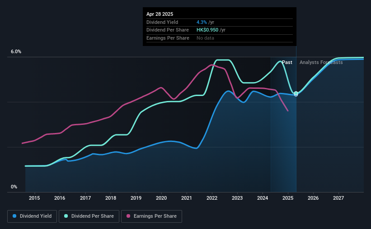The width and height of the screenshot is (371, 229).
Task: Click the tooltip 'Dividend Yield' row label
Action: 162,22
